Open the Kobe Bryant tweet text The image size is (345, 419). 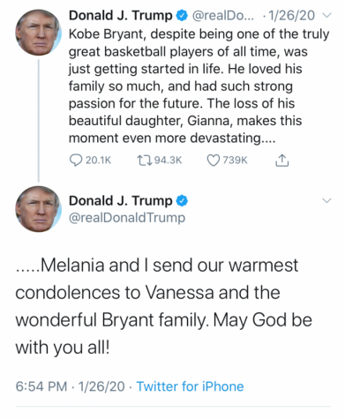199,86
